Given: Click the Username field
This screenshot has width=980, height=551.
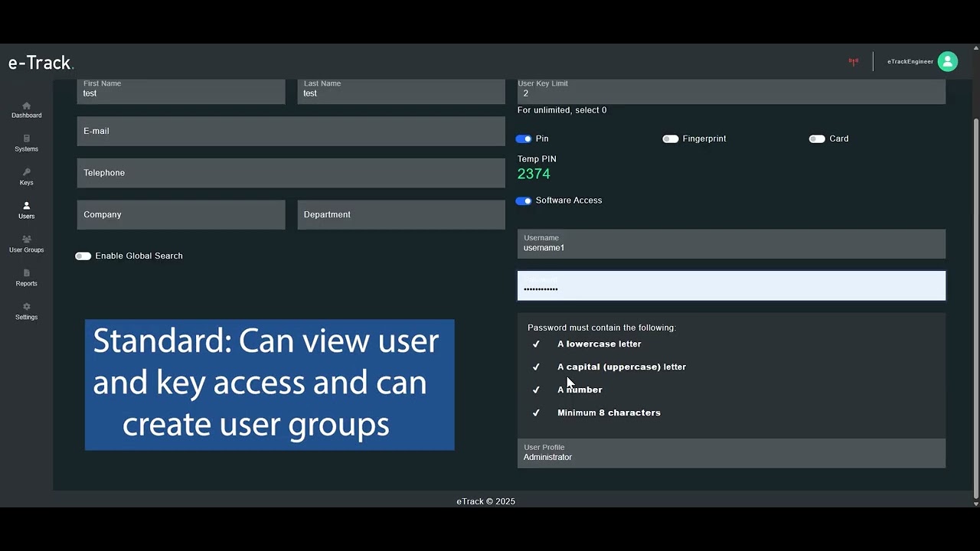Looking at the screenshot, I should click(731, 244).
